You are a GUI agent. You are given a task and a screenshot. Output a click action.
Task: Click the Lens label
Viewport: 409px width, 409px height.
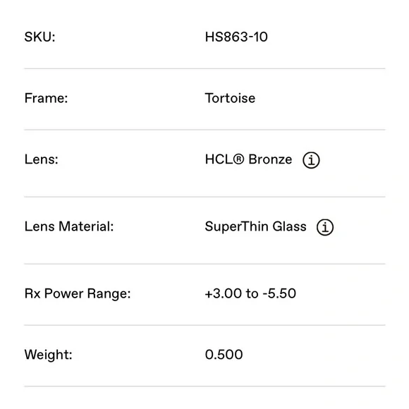click(41, 159)
